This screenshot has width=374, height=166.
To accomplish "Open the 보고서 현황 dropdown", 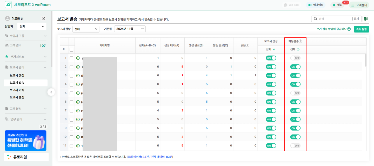I will tap(86, 29).
